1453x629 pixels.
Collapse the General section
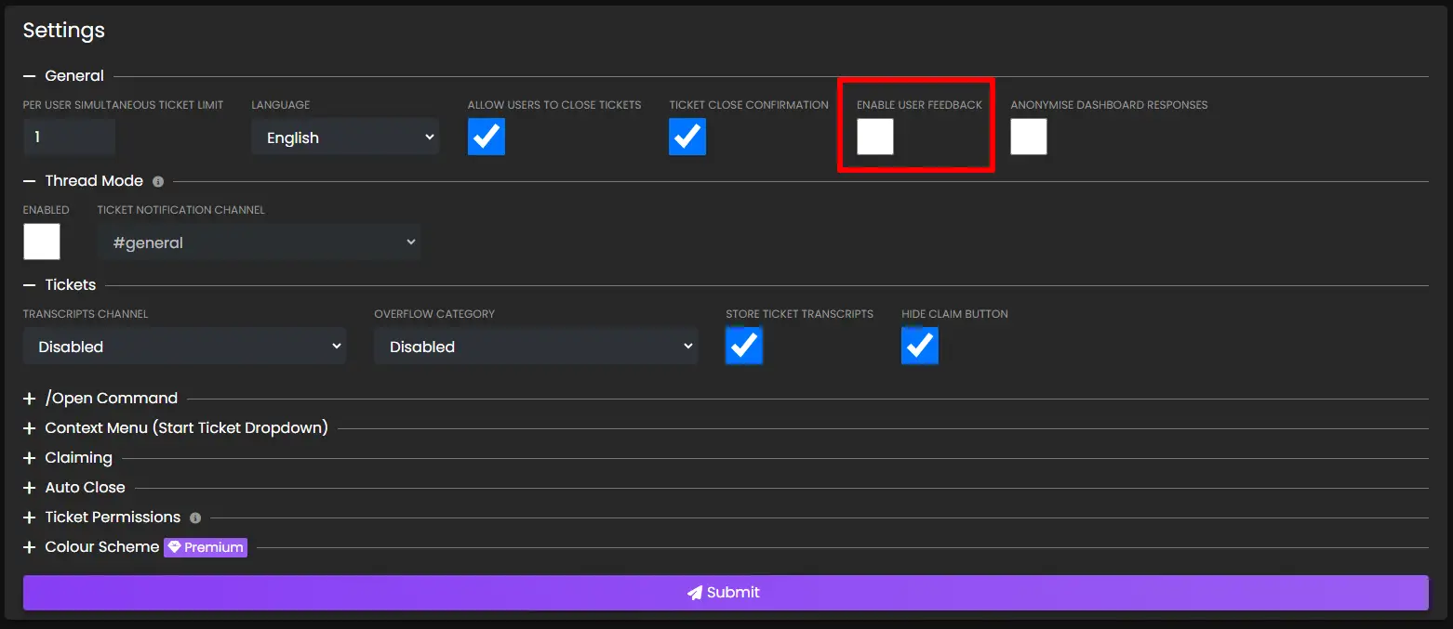[29, 75]
